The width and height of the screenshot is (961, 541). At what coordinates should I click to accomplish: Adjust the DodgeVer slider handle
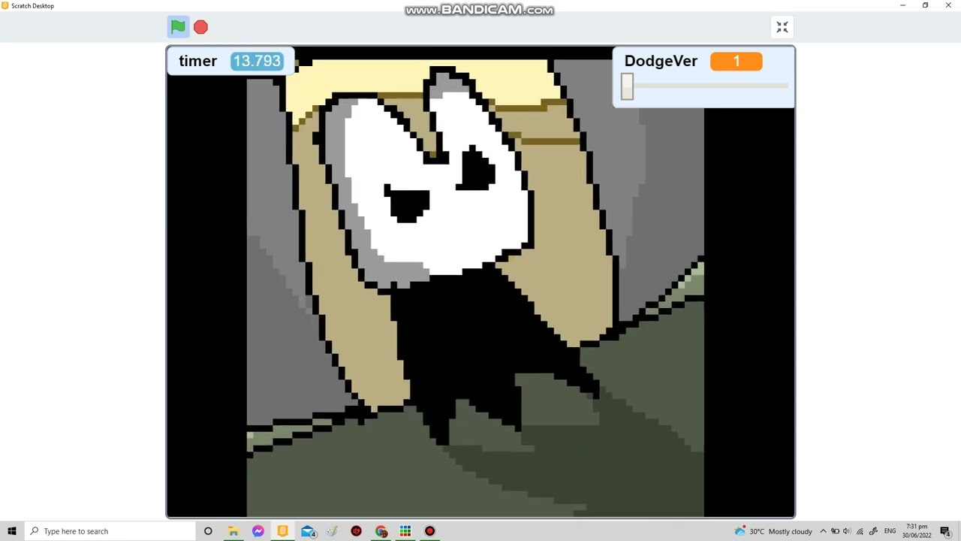[x=627, y=86]
